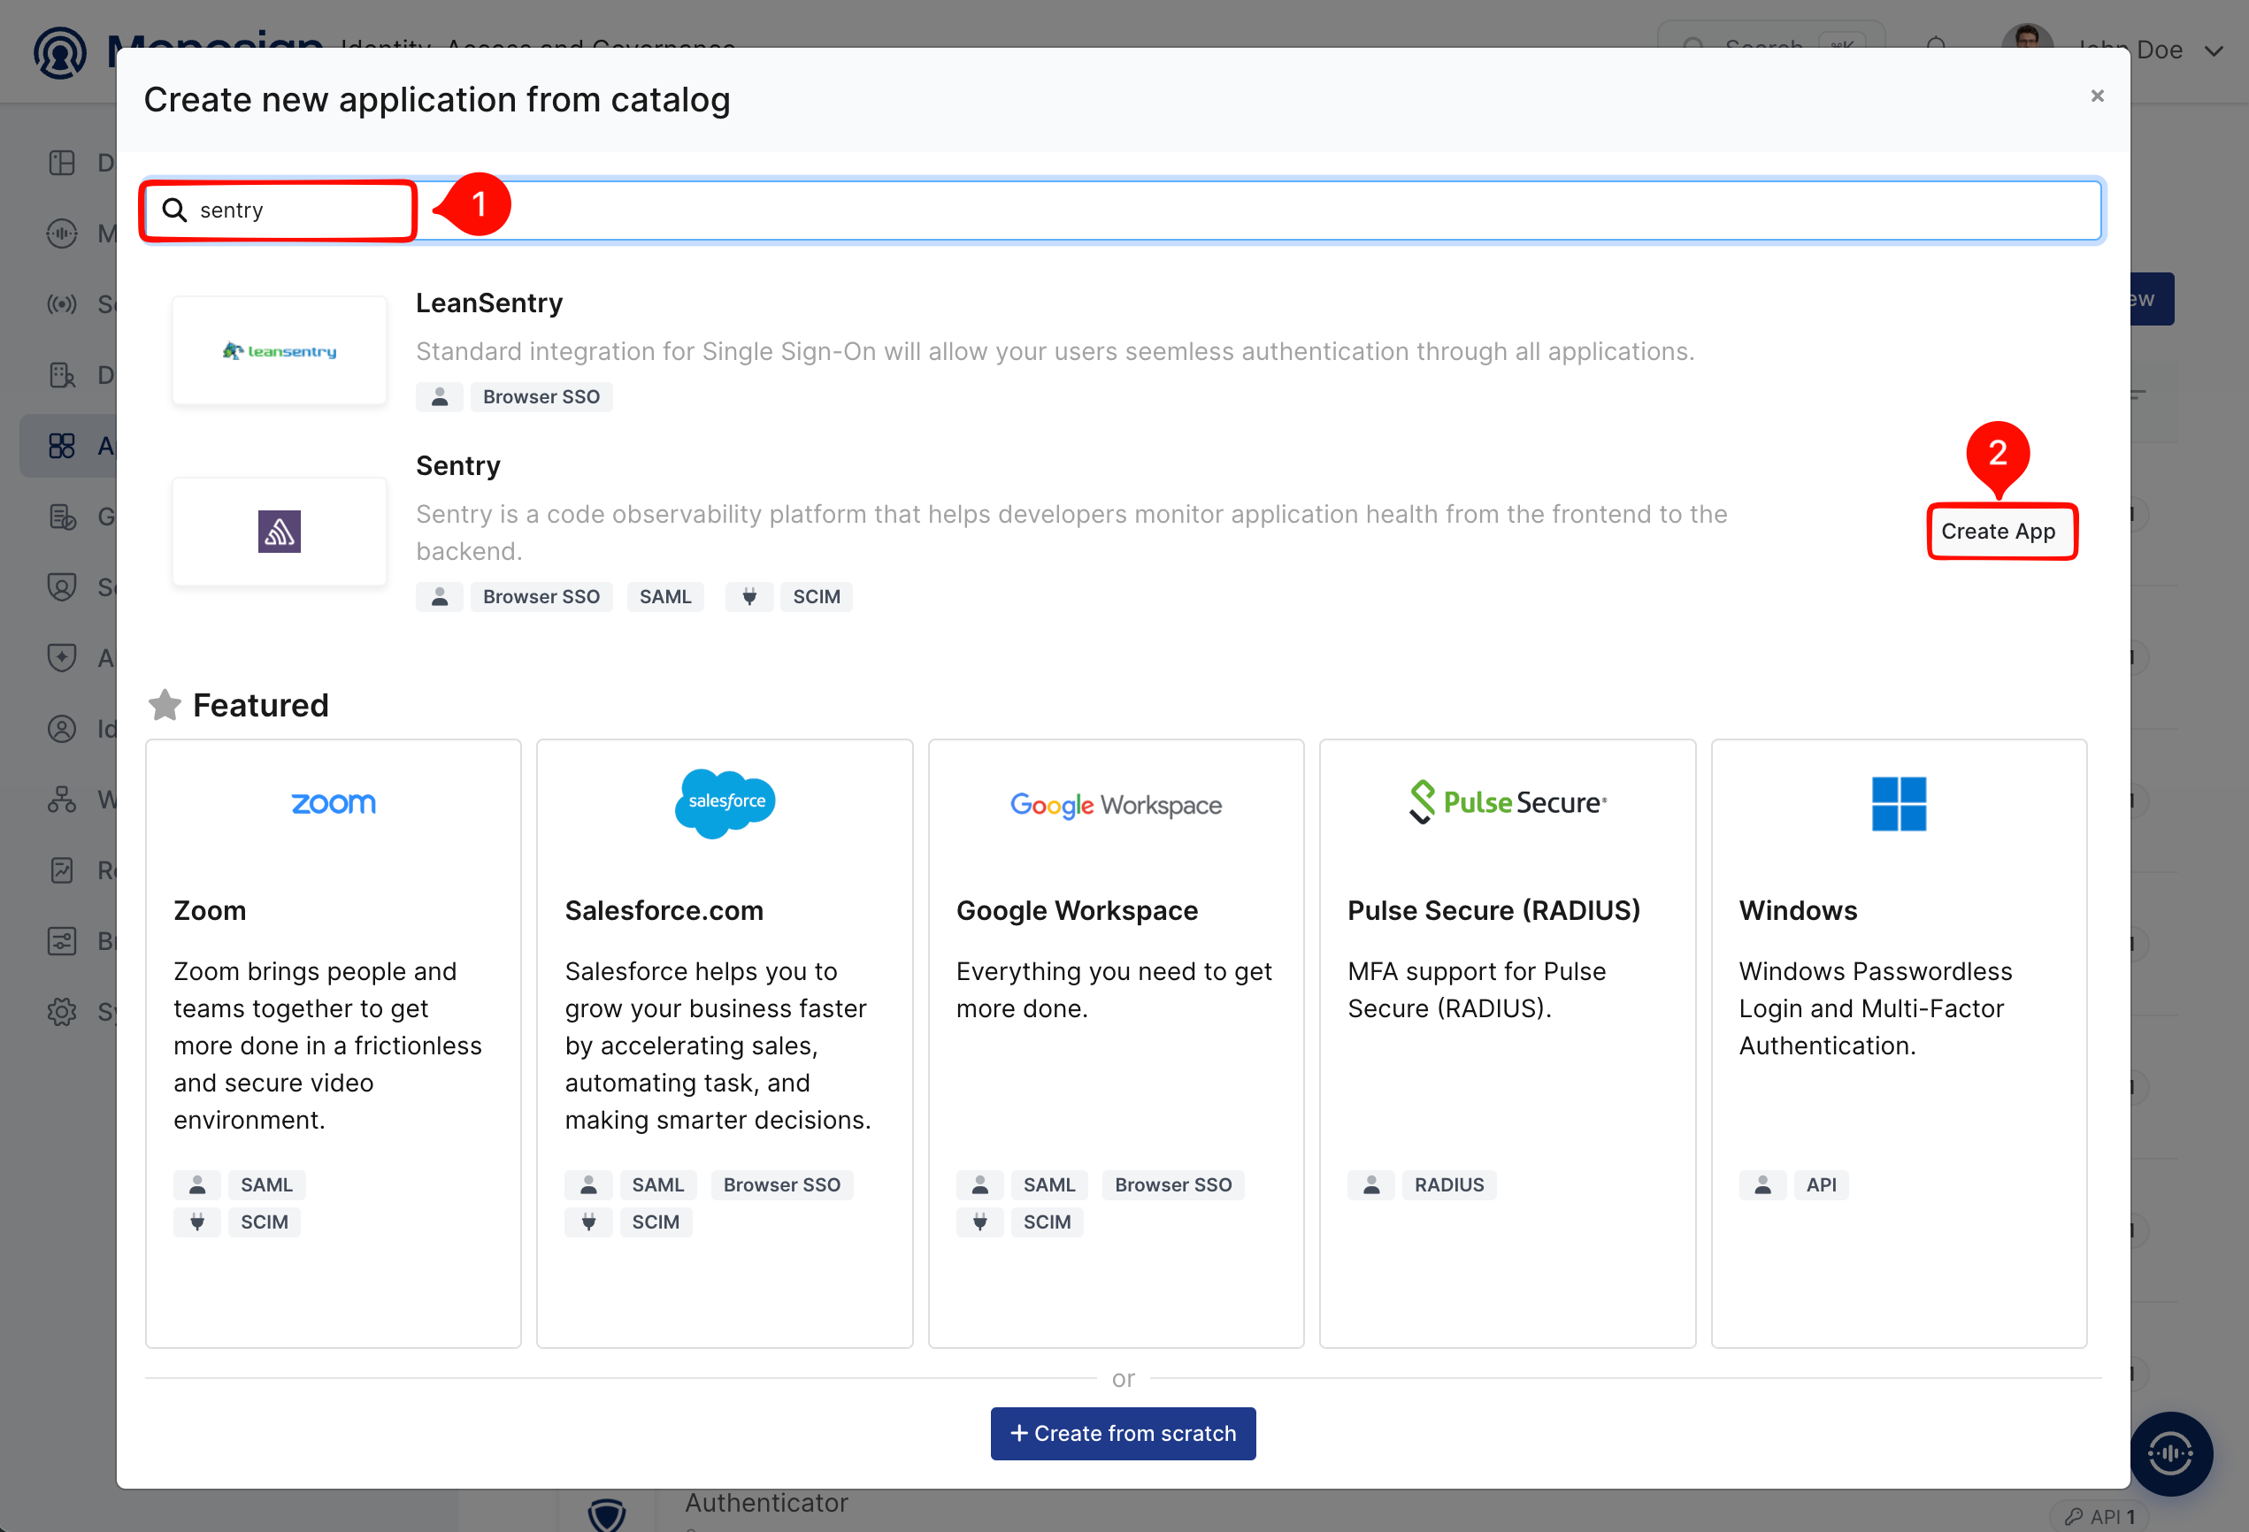Select the Salesforce.com card title
Image resolution: width=2249 pixels, height=1532 pixels.
(x=664, y=911)
